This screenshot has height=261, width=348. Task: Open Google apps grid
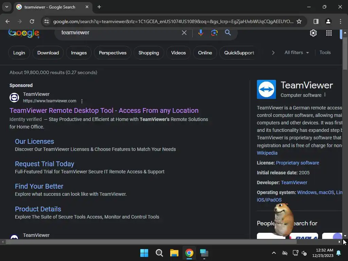tap(329, 33)
